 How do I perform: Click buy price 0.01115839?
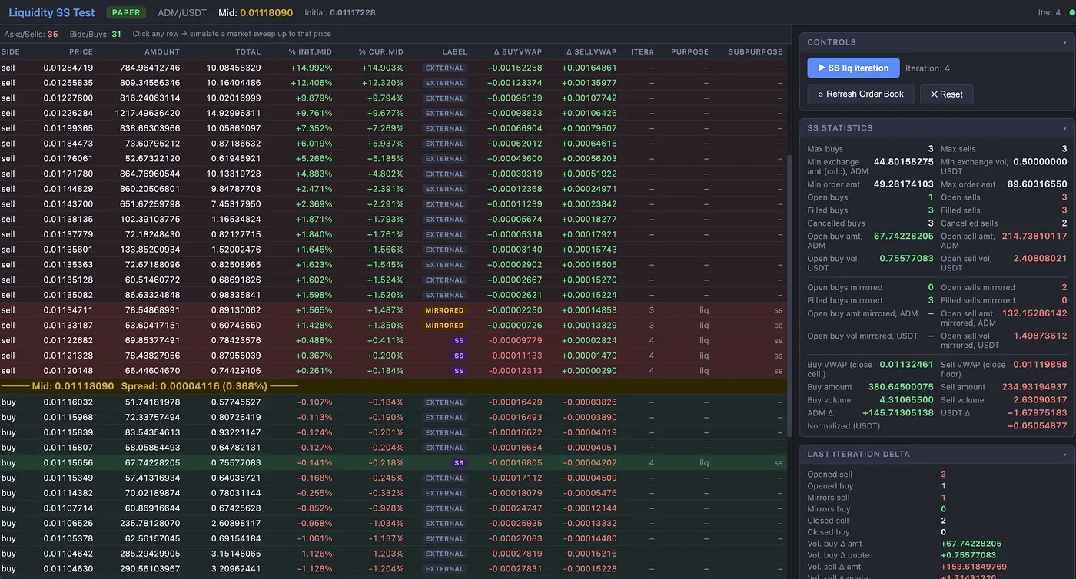click(x=68, y=432)
